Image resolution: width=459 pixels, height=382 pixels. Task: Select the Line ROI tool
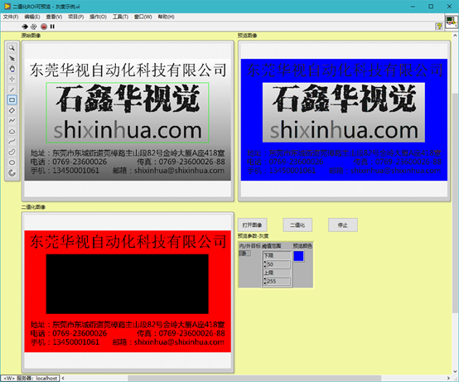pos(12,89)
